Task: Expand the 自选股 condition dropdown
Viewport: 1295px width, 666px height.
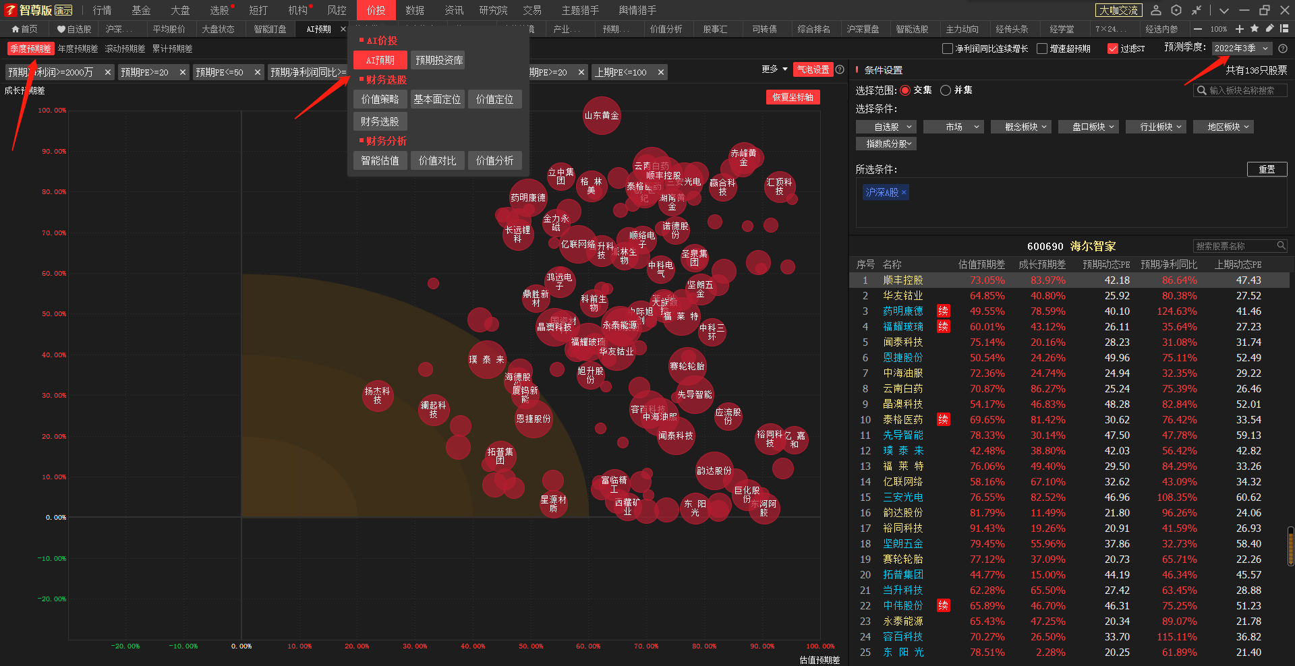Action: [886, 127]
